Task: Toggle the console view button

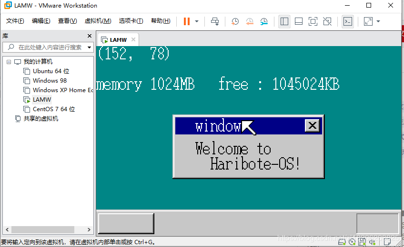Action: click(x=348, y=21)
